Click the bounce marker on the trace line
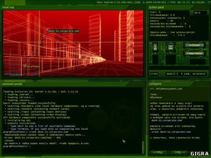Screen dimensions: 211x158 39,42
